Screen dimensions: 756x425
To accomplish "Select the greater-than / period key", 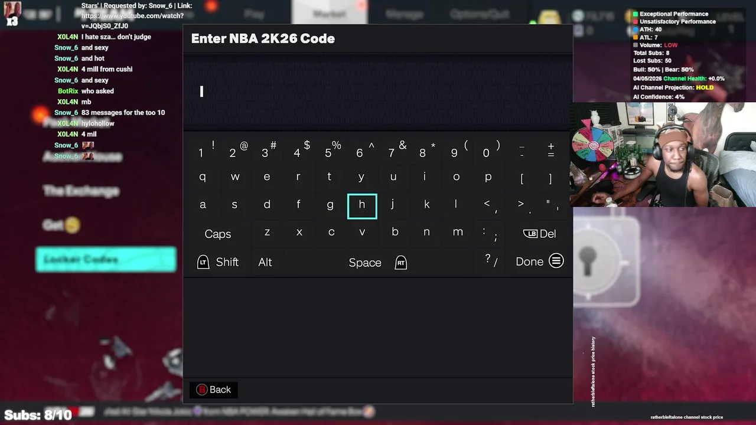I will [523, 205].
